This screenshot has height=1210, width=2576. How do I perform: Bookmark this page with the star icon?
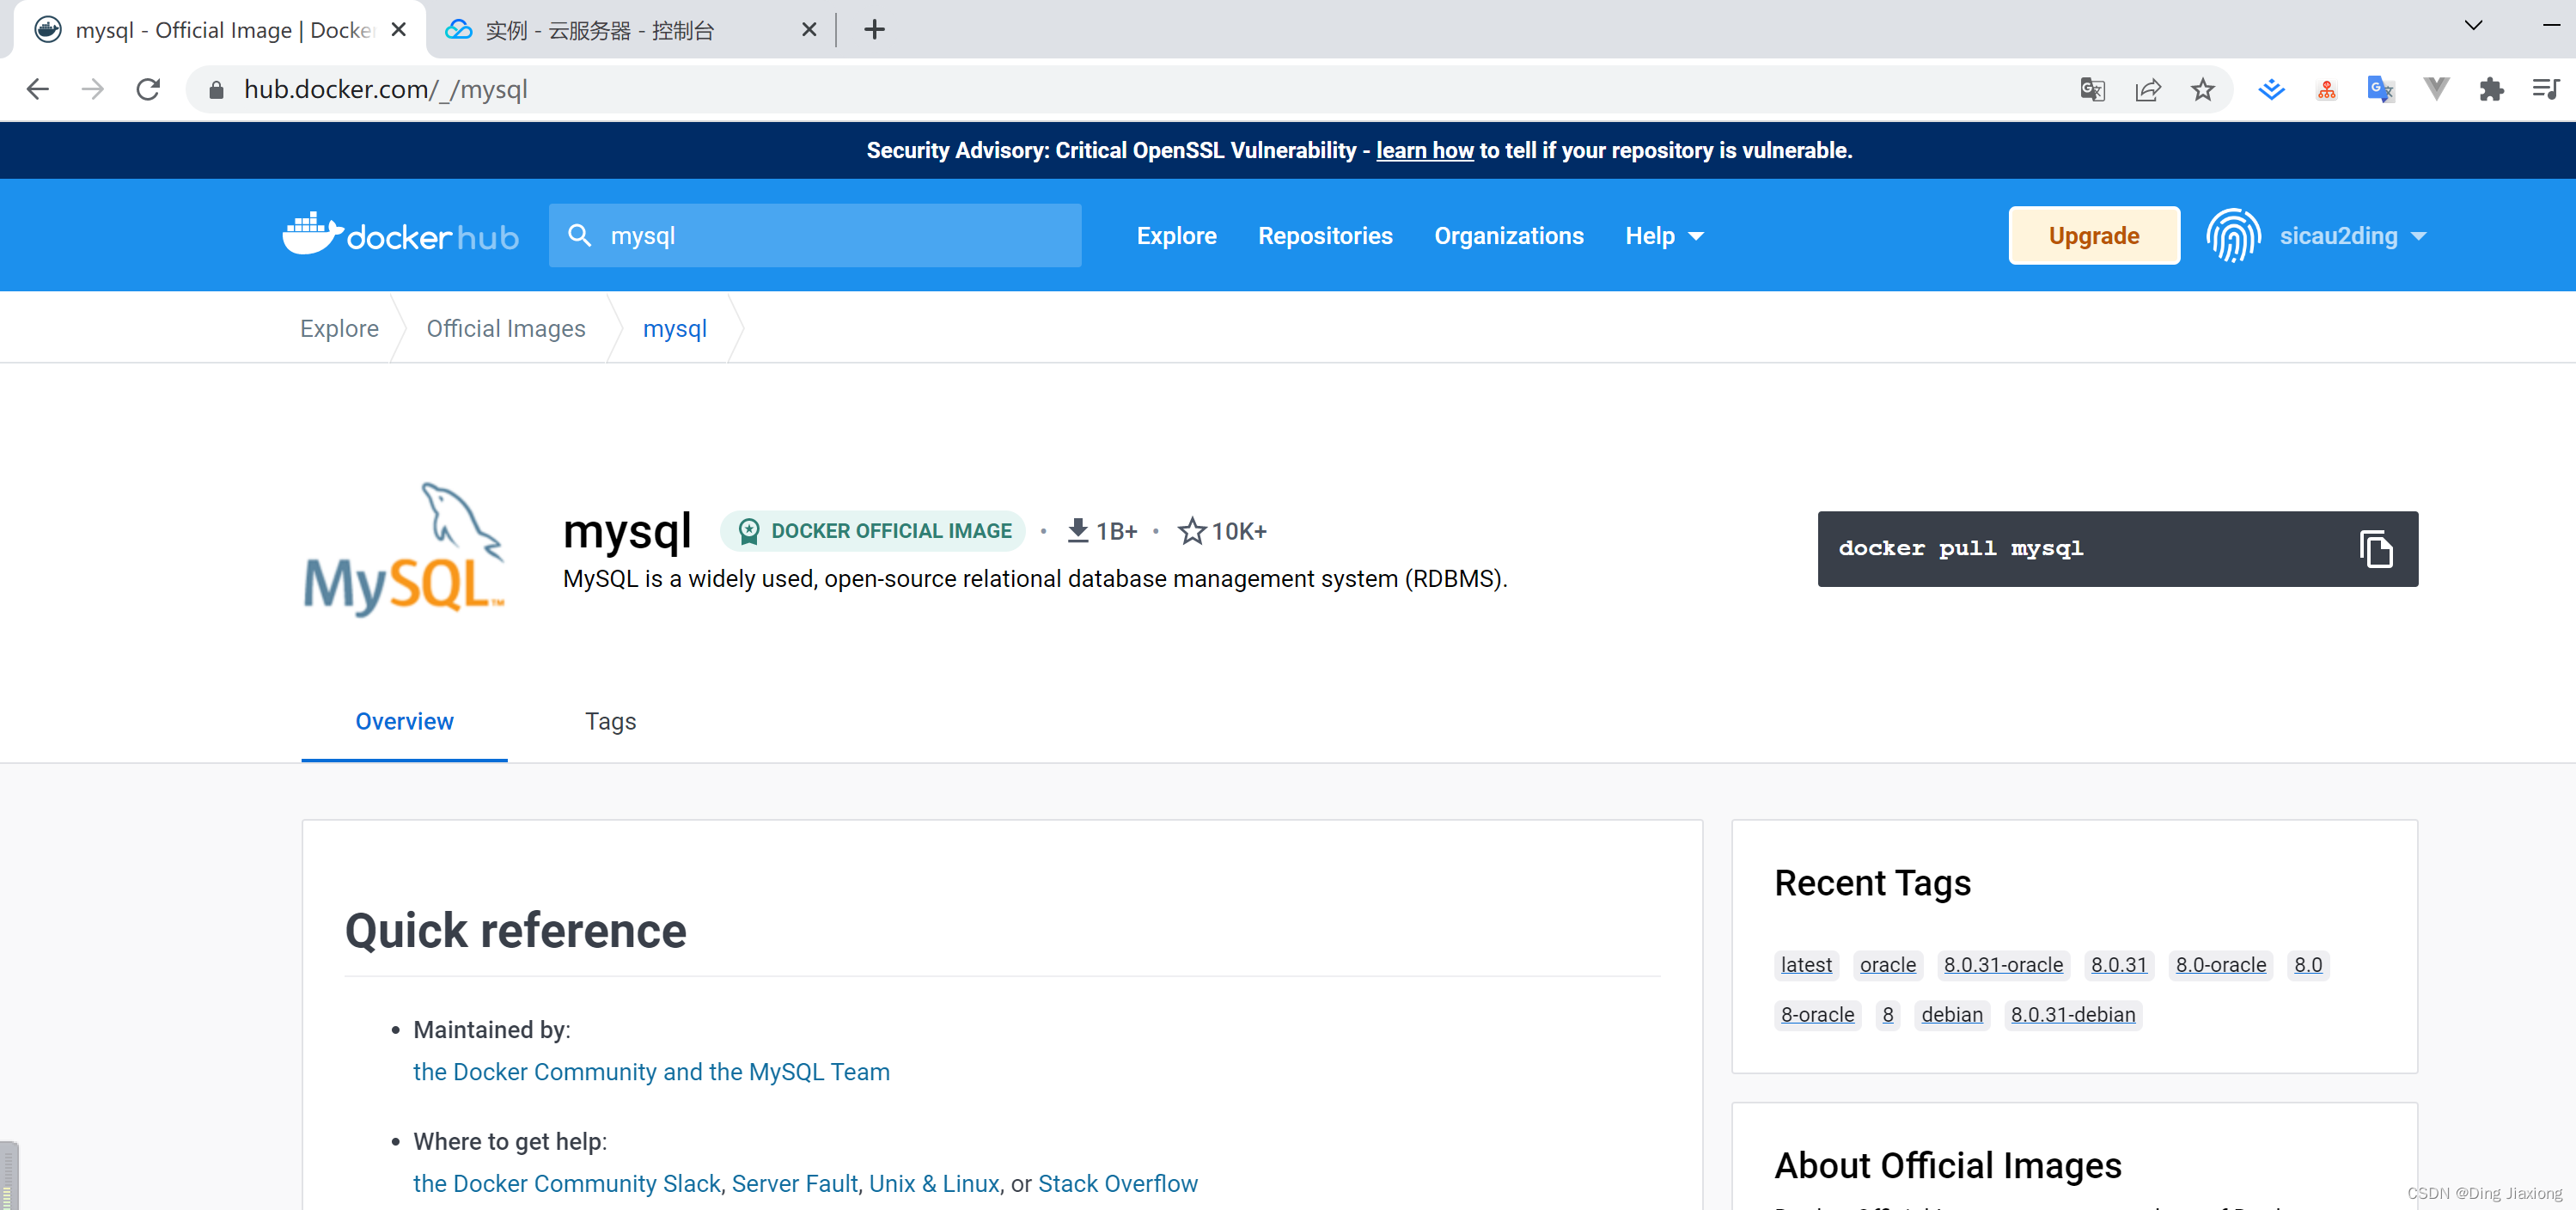[2202, 90]
